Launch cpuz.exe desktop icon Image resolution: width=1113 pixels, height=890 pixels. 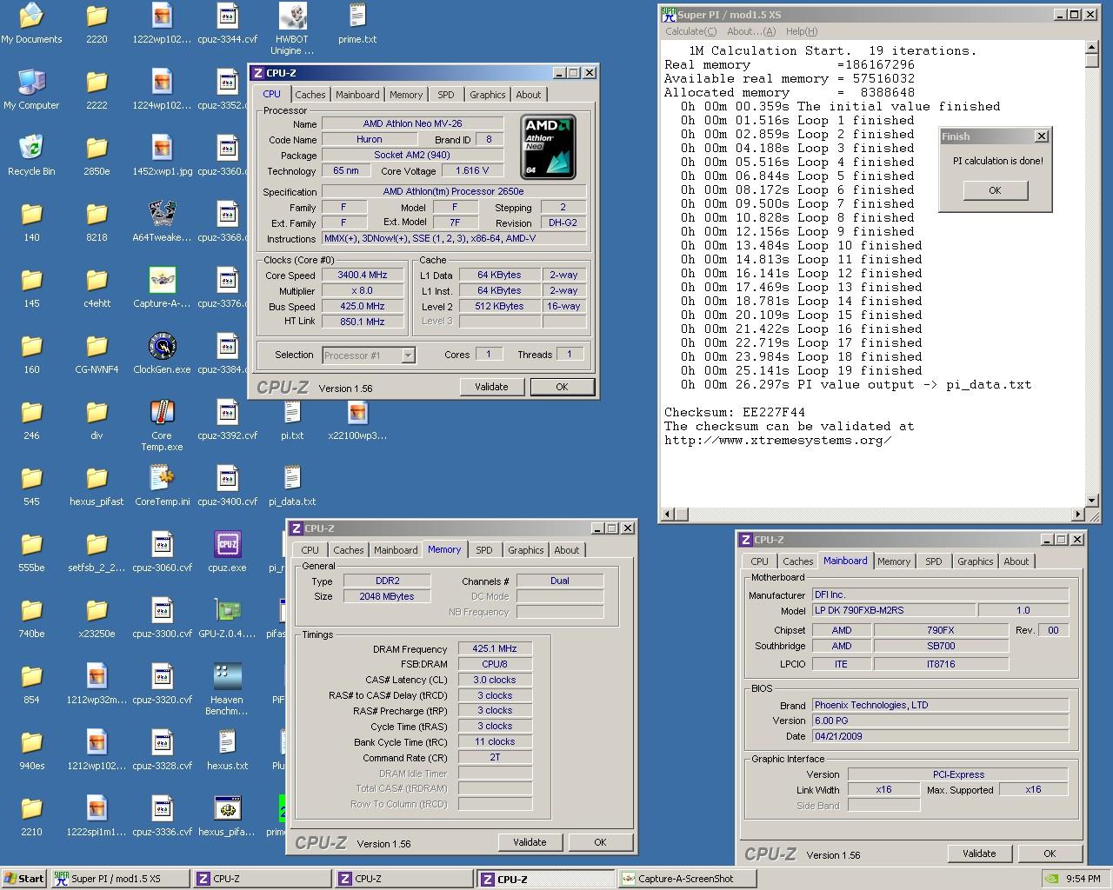pos(227,551)
